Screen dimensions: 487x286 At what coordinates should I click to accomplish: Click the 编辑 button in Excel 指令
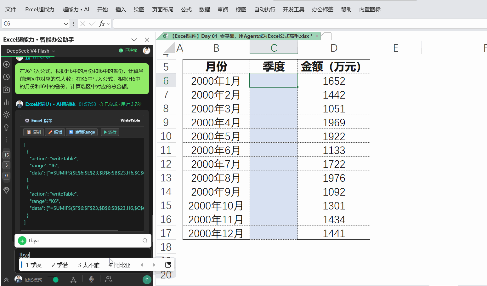(x=55, y=132)
